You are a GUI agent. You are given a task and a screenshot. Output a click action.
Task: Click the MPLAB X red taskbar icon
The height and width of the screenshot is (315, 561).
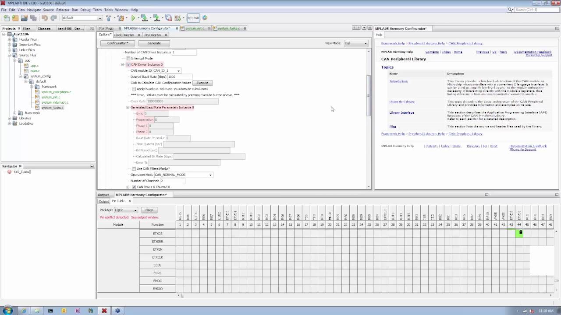click(x=104, y=311)
